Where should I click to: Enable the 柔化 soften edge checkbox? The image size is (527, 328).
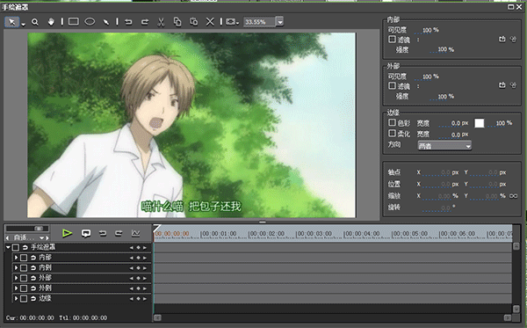click(392, 133)
